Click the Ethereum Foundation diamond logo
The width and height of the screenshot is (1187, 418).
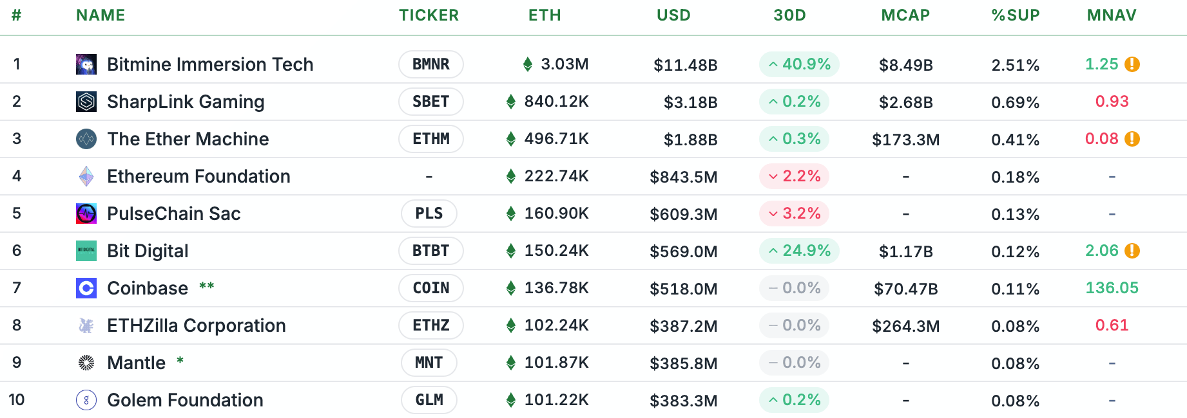point(85,176)
